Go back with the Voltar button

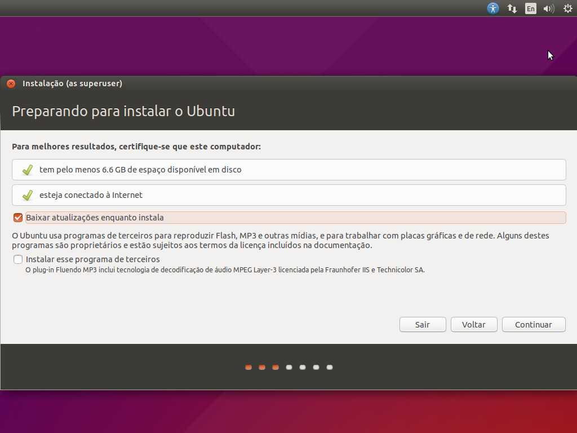(474, 324)
